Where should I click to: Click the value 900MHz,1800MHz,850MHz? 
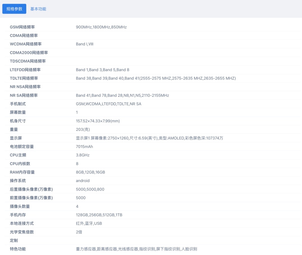pyautogui.click(x=101, y=27)
